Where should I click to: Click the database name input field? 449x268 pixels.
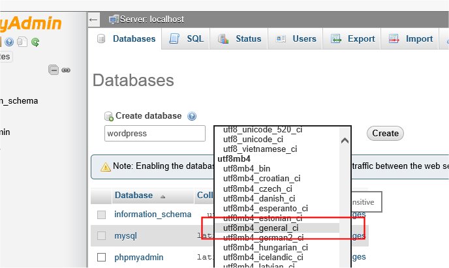tap(155, 134)
